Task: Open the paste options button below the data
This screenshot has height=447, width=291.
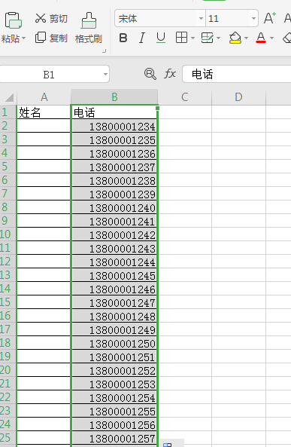Action: tap(167, 444)
